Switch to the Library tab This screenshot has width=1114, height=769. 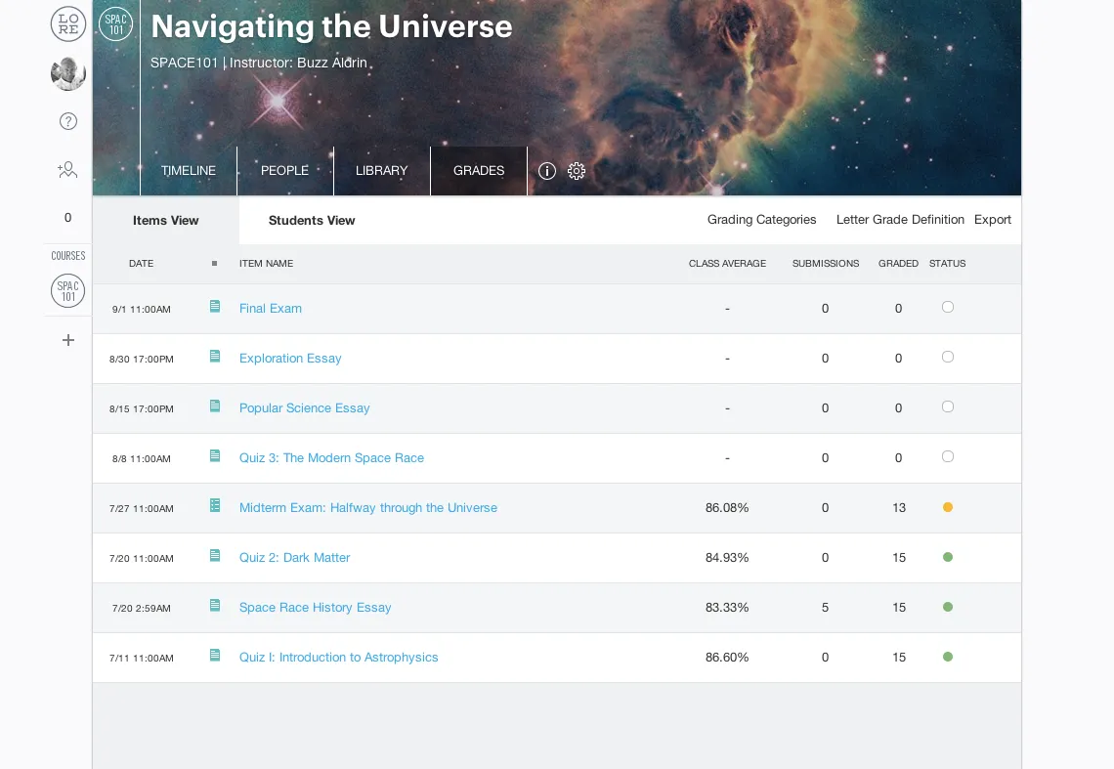(x=381, y=171)
